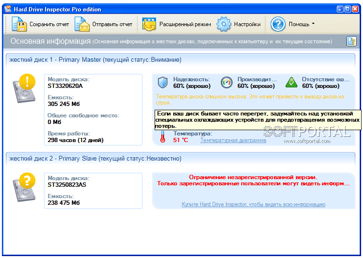Click the red unregistered version restriction text

coord(253,181)
